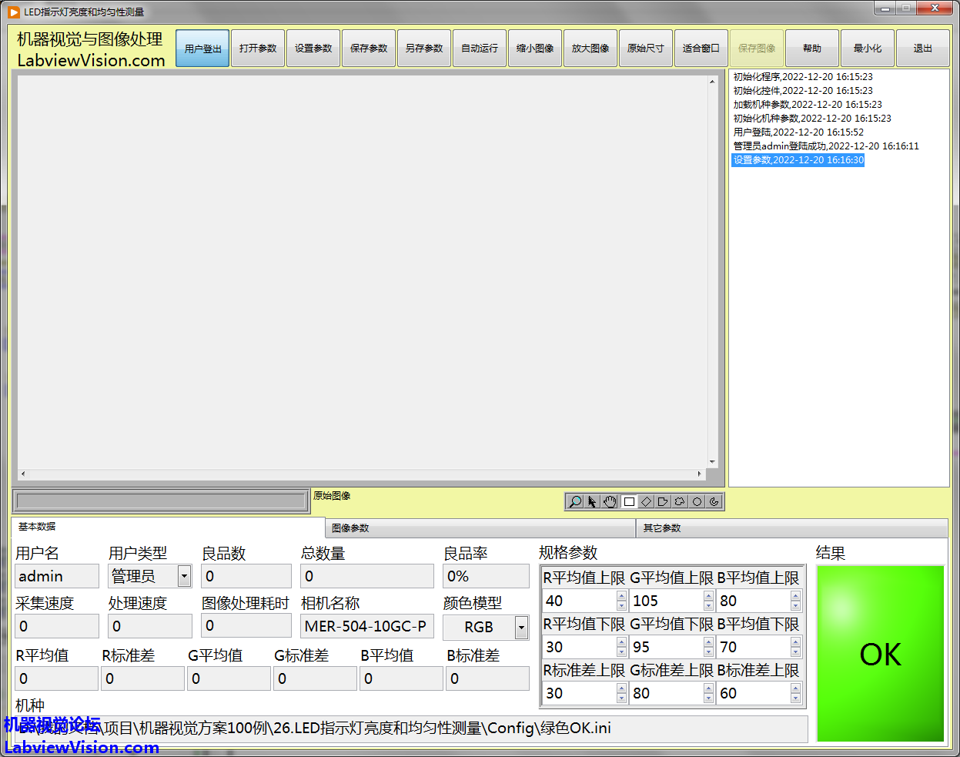Select the Oval ROI tool
This screenshot has height=757, width=960.
point(697,502)
